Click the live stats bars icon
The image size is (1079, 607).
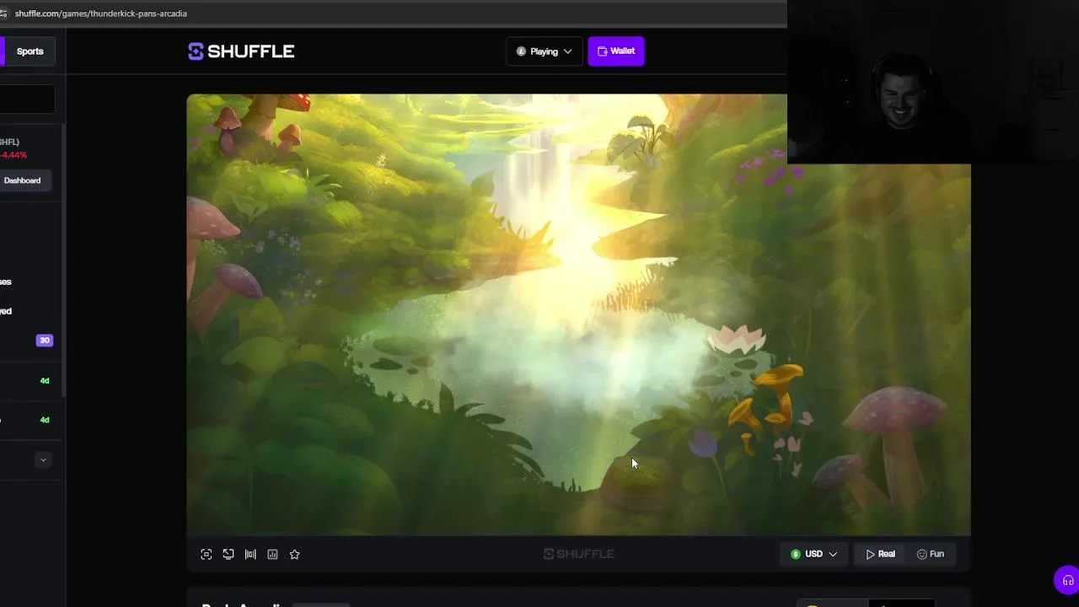pos(250,554)
